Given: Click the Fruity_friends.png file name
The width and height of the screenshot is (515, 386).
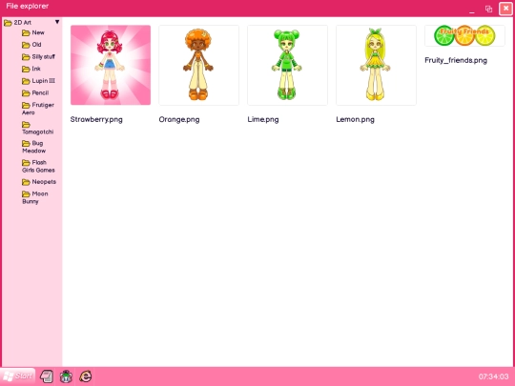Looking at the screenshot, I should point(456,60).
